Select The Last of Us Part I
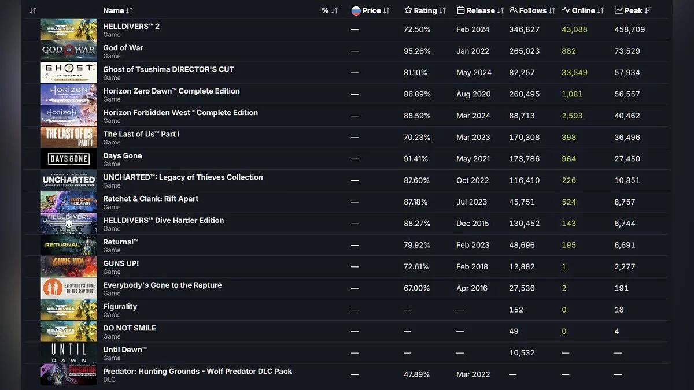 pos(141,134)
